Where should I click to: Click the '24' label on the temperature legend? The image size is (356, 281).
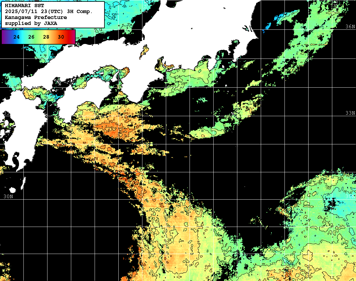tap(17, 37)
